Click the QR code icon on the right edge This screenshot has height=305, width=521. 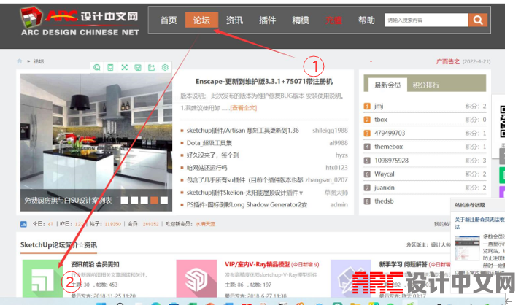(x=503, y=122)
